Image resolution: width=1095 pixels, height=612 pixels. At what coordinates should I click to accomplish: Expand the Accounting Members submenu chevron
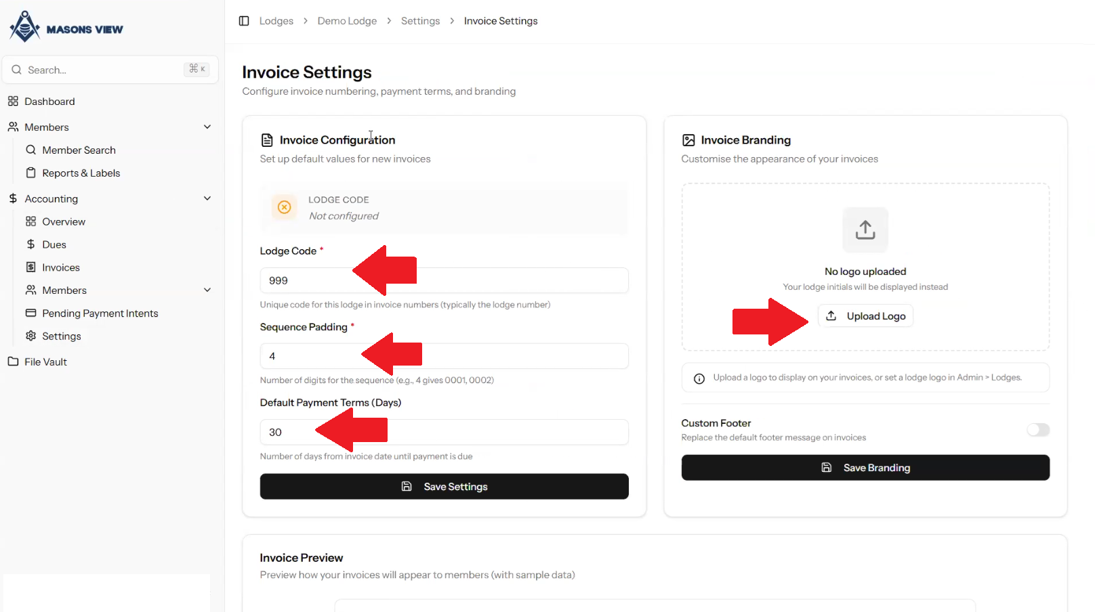pyautogui.click(x=207, y=290)
